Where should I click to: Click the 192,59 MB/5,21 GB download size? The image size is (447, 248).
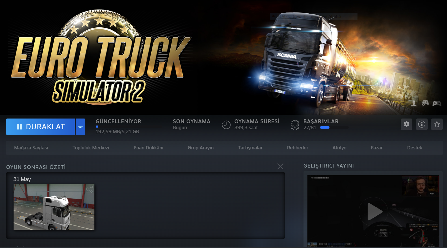pyautogui.click(x=117, y=131)
